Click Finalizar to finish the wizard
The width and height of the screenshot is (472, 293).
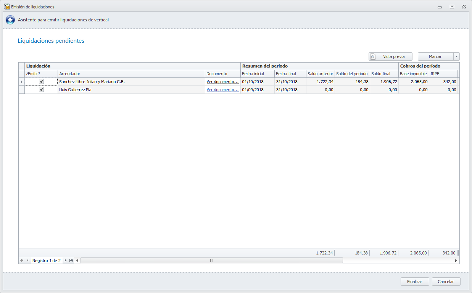[415, 282]
